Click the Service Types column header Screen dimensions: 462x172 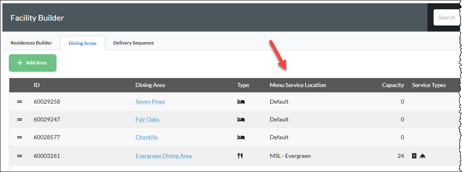429,85
